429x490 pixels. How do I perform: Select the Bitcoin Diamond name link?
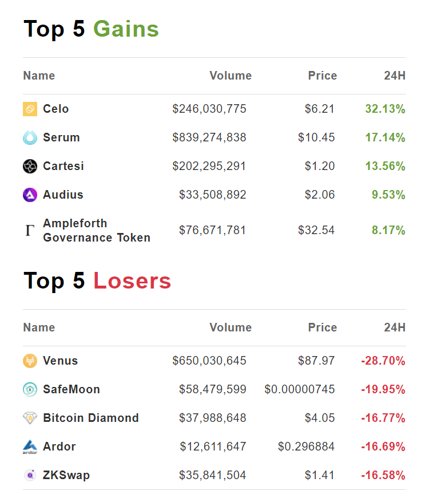click(91, 418)
